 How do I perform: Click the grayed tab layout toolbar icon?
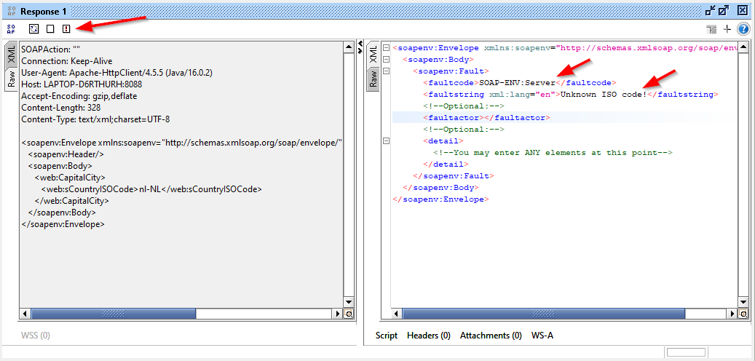[x=711, y=29]
